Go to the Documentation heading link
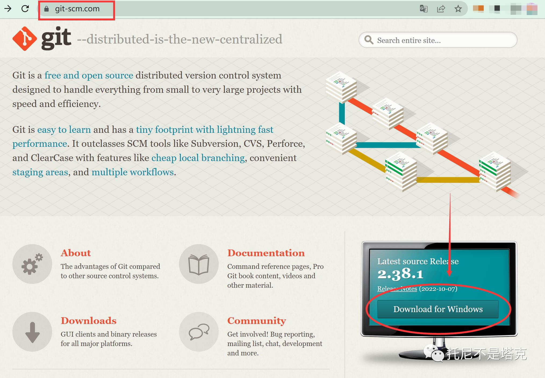This screenshot has height=378, width=545. [266, 253]
